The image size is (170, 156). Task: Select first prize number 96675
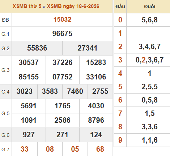click(62, 34)
